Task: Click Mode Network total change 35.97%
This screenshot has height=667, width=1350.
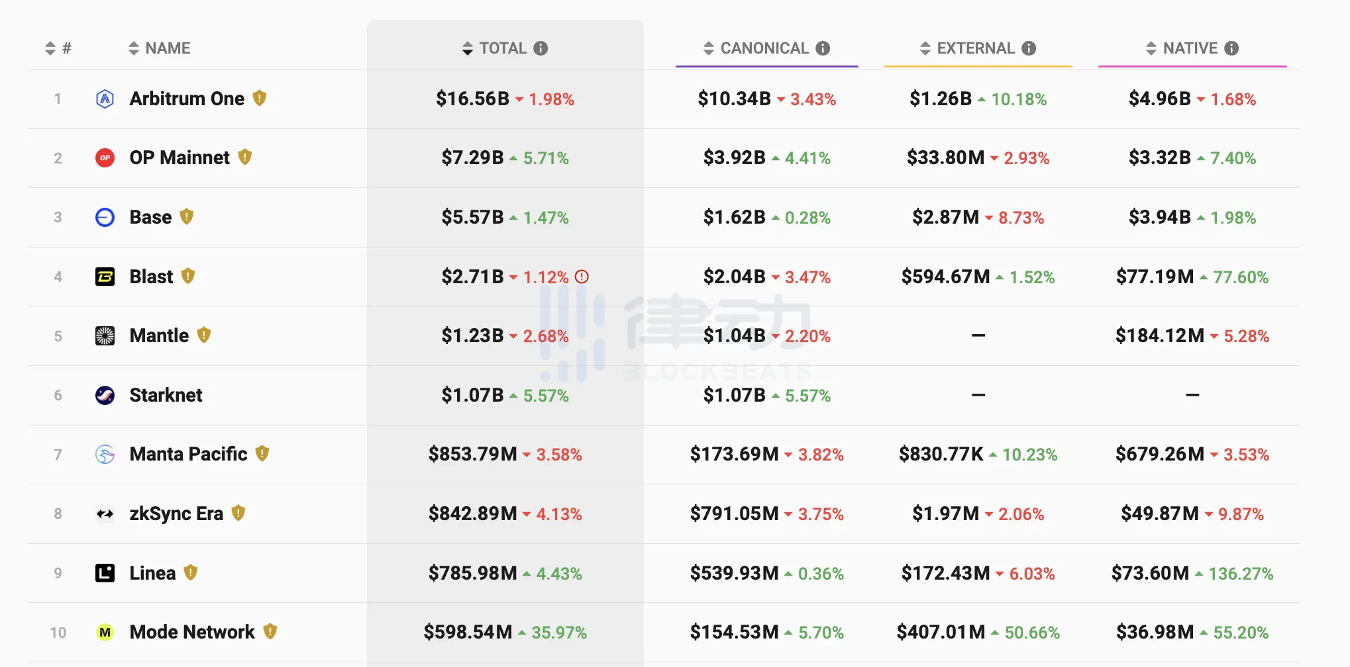Action: coord(559,633)
